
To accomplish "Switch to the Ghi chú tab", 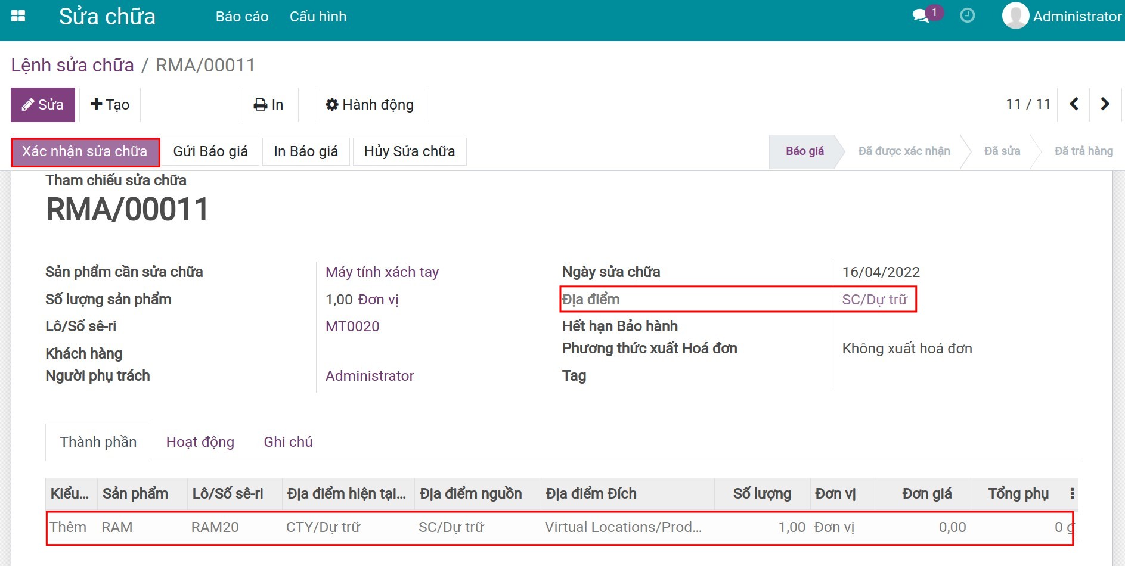I will 288,442.
